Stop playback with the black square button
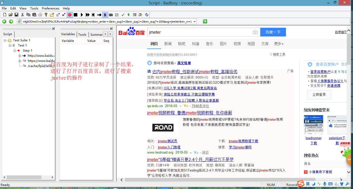 76,15
